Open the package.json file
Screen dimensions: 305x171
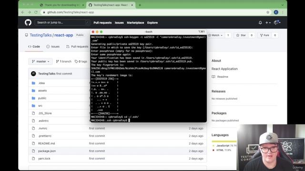47,151
